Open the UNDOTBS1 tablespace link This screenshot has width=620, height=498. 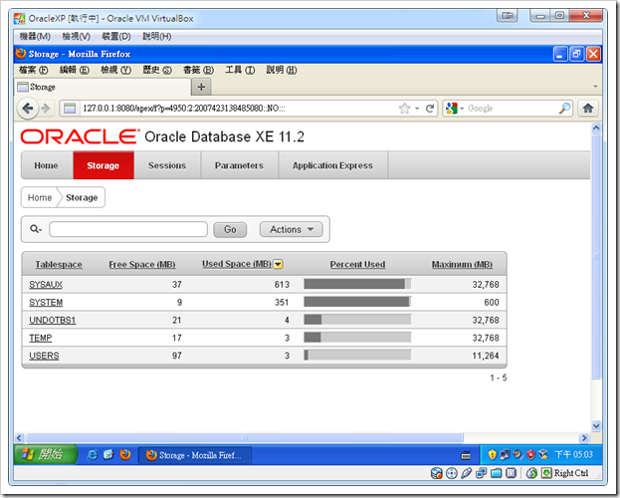[52, 320]
